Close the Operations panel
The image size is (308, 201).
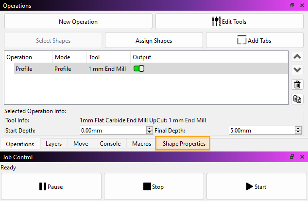click(x=301, y=5)
